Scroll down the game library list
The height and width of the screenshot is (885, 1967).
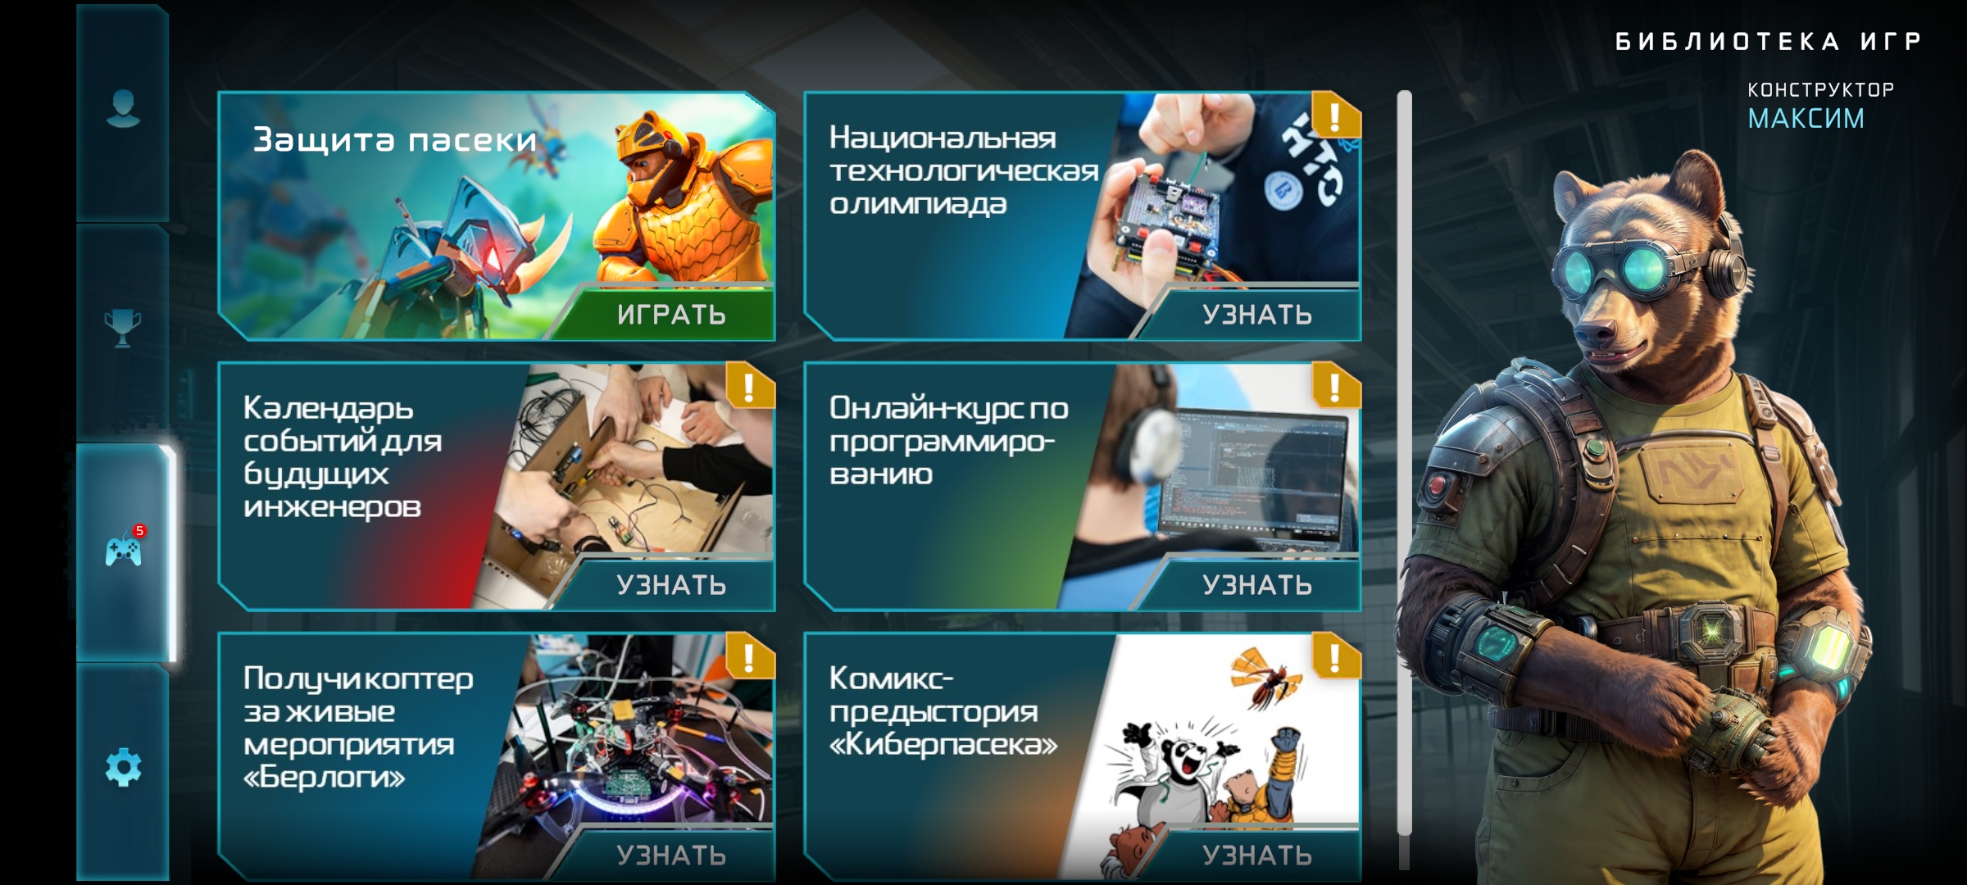coord(1402,840)
